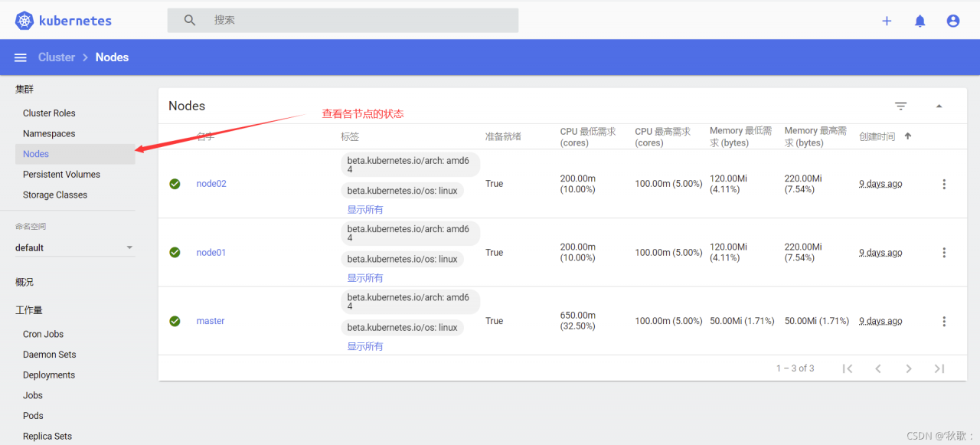Image resolution: width=980 pixels, height=445 pixels.
Task: Open Jobs in sidebar
Action: pos(33,395)
